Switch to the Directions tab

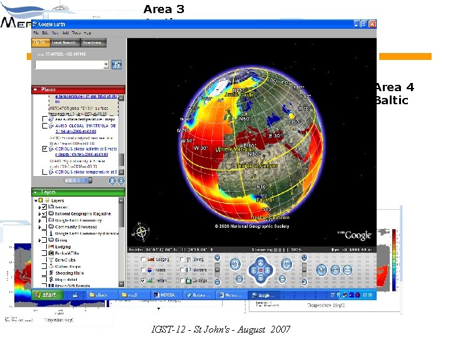click(x=92, y=42)
